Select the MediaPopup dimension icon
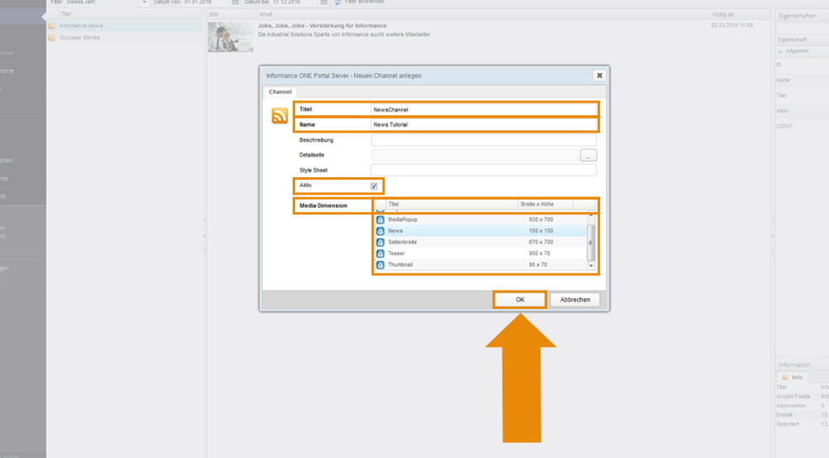The width and height of the screenshot is (829, 458). point(381,219)
